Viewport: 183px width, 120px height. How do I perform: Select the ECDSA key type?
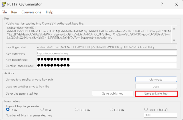(x=77, y=109)
